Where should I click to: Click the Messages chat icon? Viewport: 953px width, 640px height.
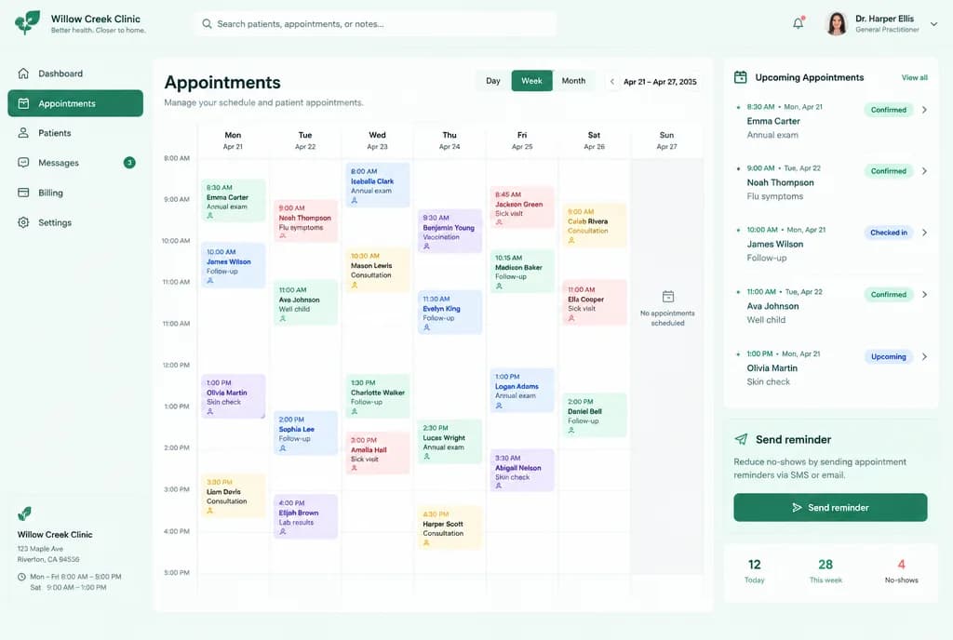click(23, 162)
